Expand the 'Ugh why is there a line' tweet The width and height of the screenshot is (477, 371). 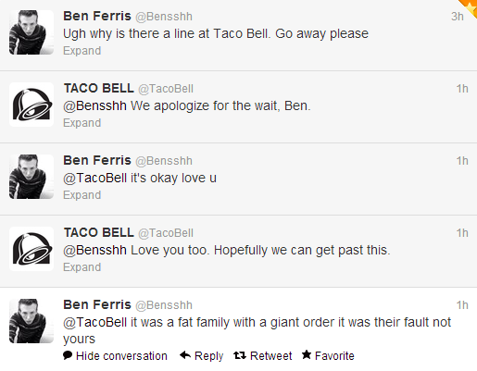pyautogui.click(x=82, y=51)
